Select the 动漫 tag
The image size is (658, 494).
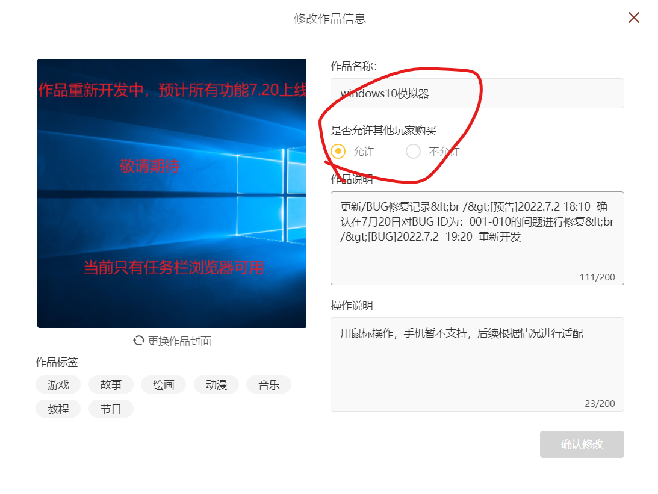(x=216, y=384)
